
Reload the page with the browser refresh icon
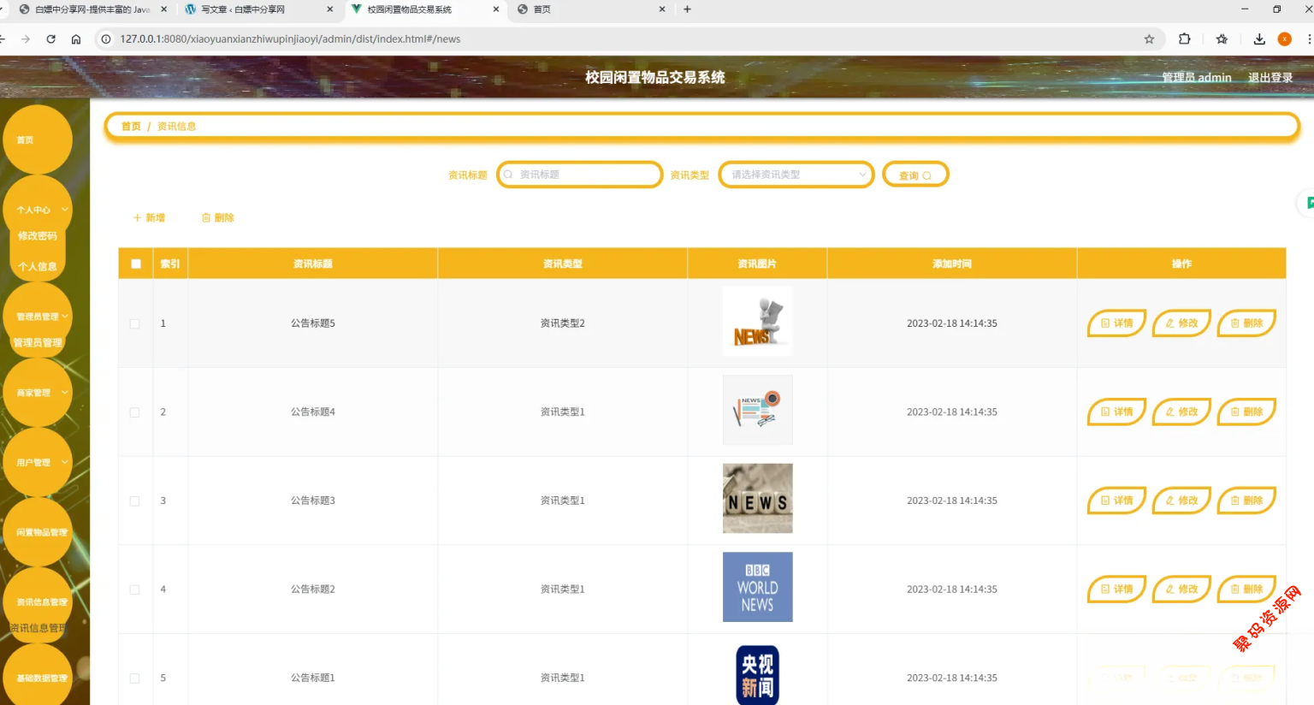tap(50, 39)
